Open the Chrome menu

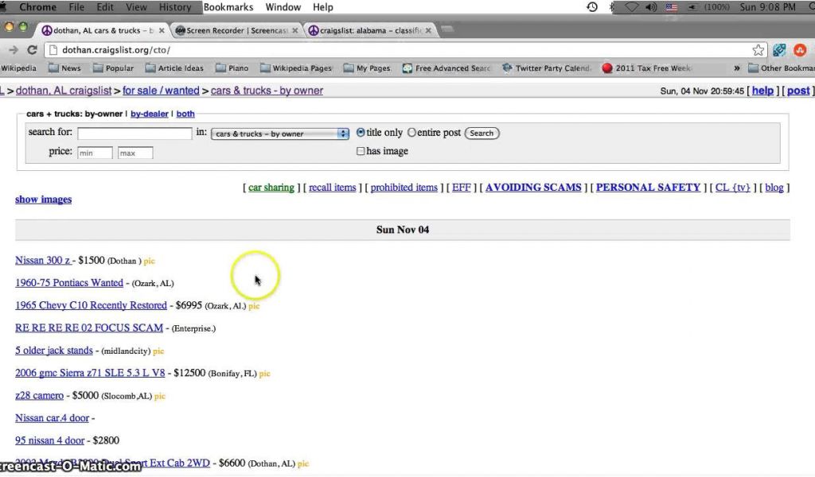37,7
